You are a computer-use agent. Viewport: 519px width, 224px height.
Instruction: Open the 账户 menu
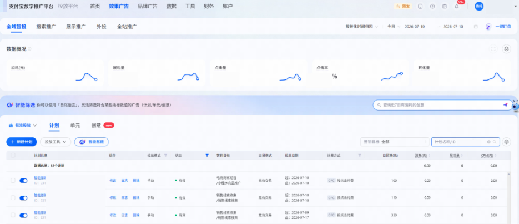click(228, 6)
